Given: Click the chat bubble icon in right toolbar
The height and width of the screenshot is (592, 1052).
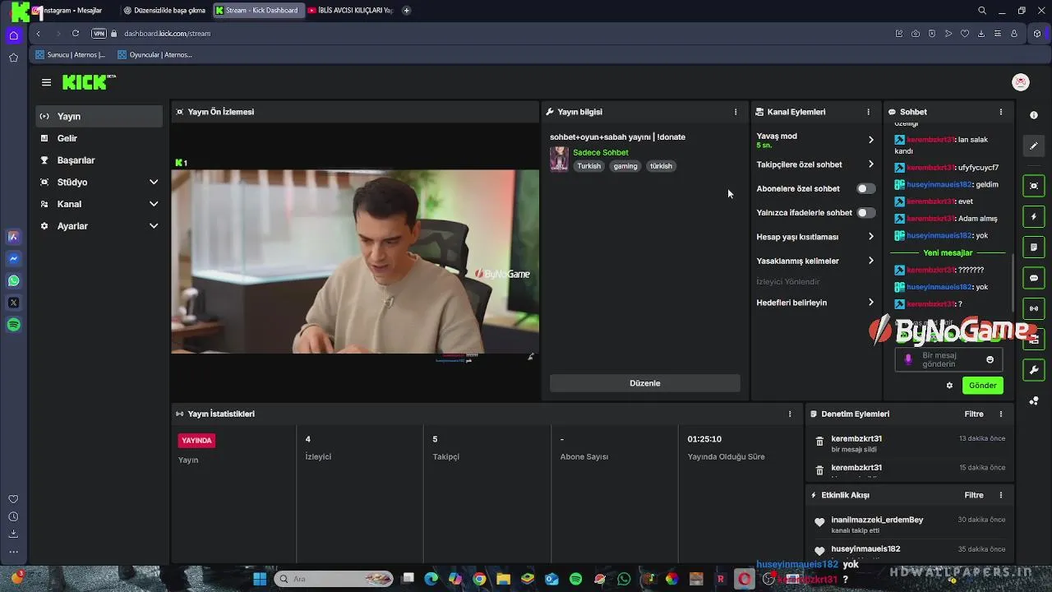Looking at the screenshot, I should click(x=1034, y=278).
